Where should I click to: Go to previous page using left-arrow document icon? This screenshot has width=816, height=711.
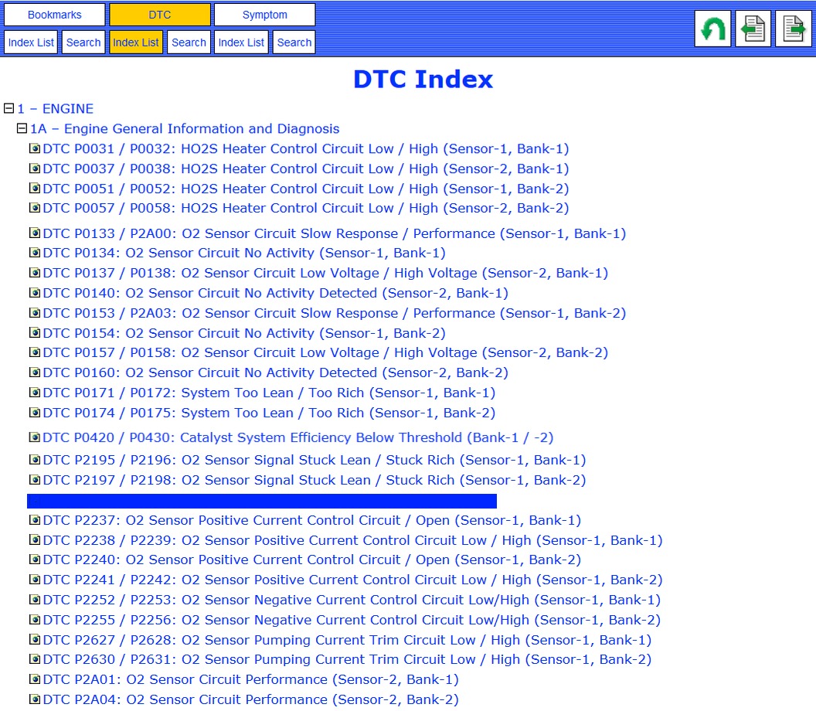pos(753,29)
